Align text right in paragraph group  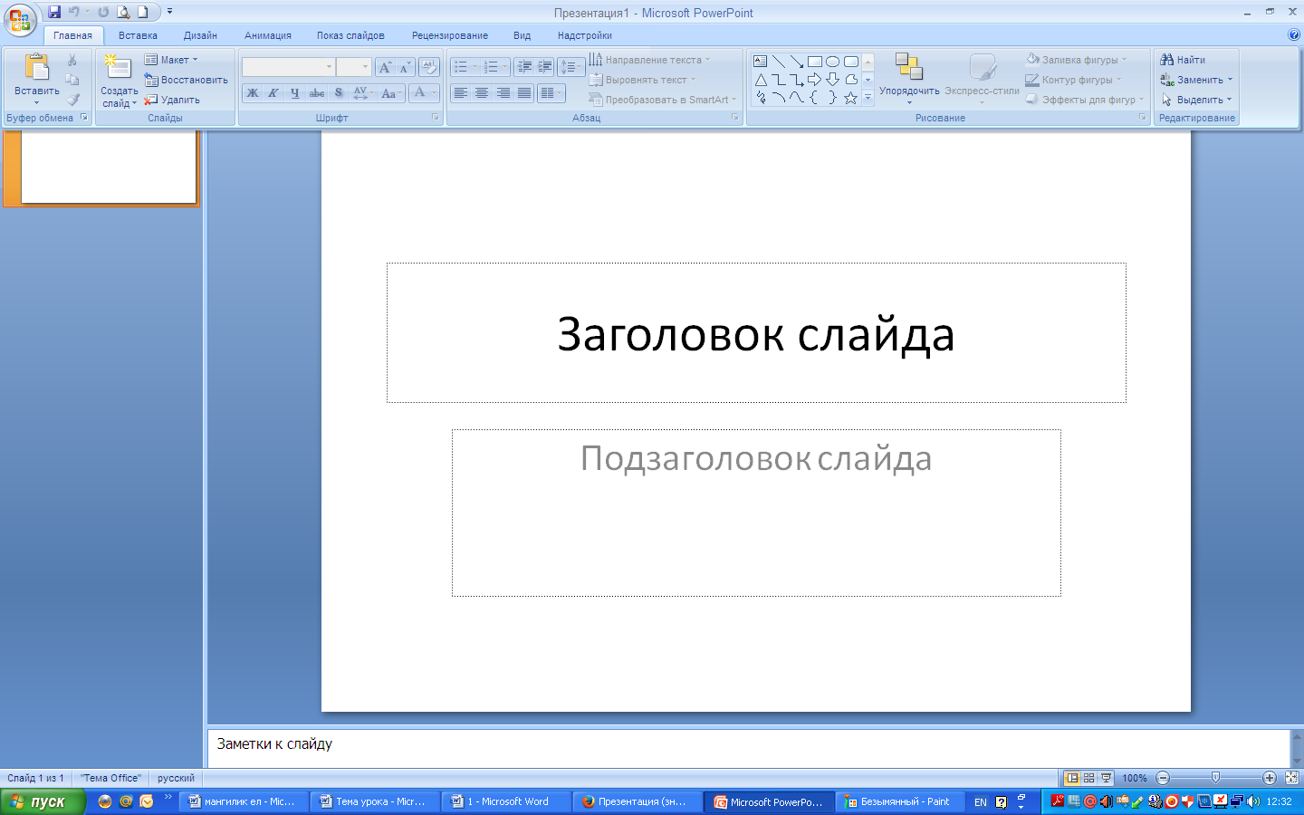click(503, 93)
